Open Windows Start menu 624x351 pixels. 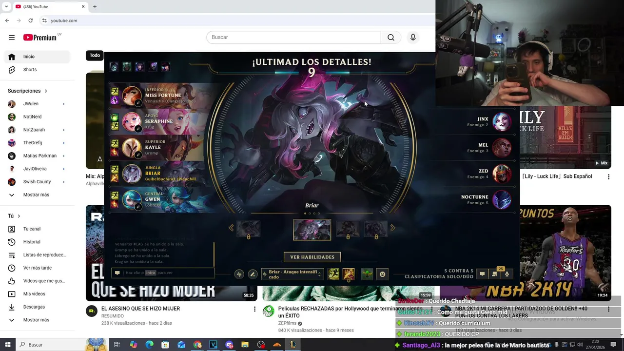tap(7, 345)
